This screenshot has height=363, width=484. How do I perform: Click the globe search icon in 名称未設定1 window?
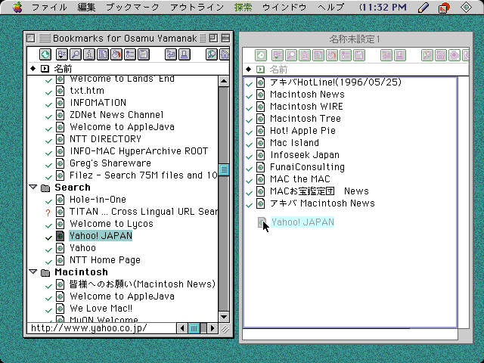point(427,55)
